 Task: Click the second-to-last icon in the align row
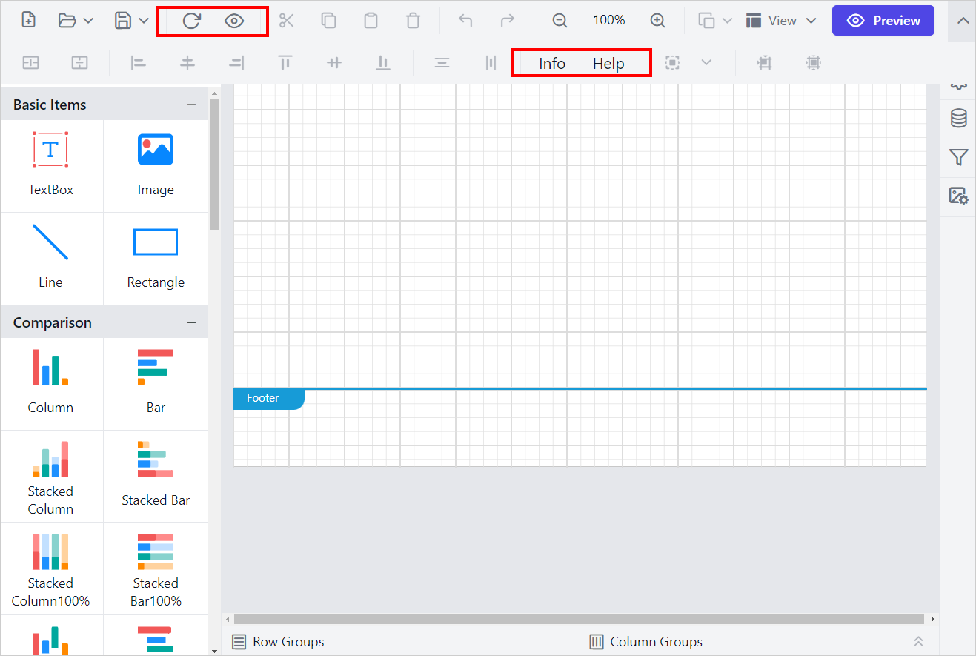point(765,63)
